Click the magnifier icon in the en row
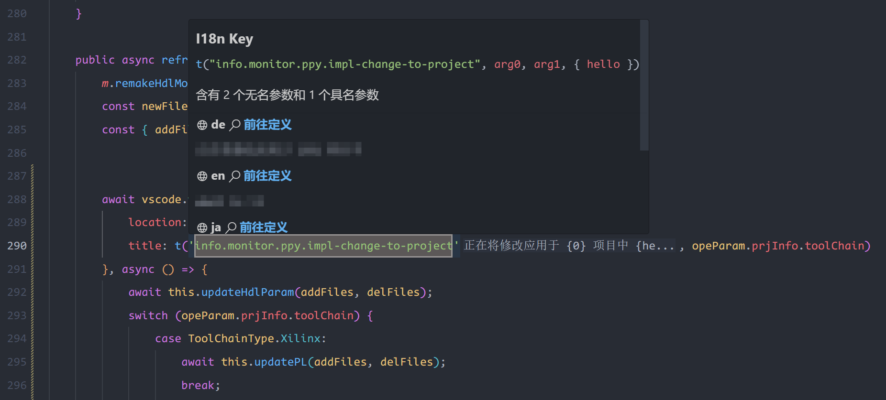Screen dimensions: 886x400 tap(235, 176)
